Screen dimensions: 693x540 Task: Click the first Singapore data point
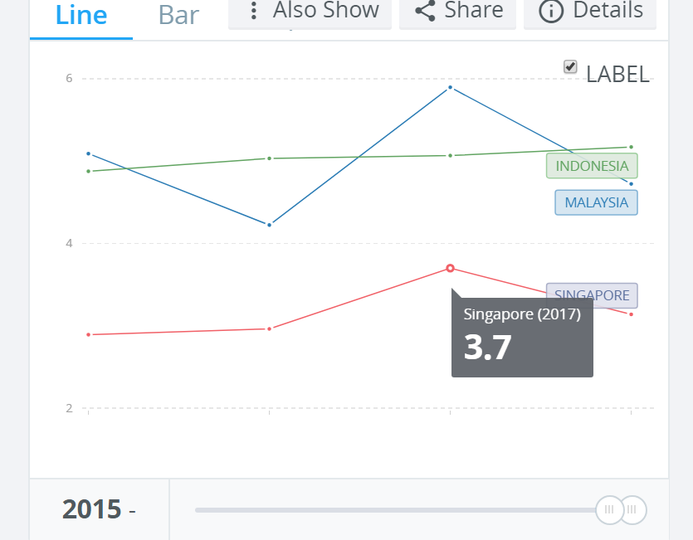pyautogui.click(x=89, y=334)
